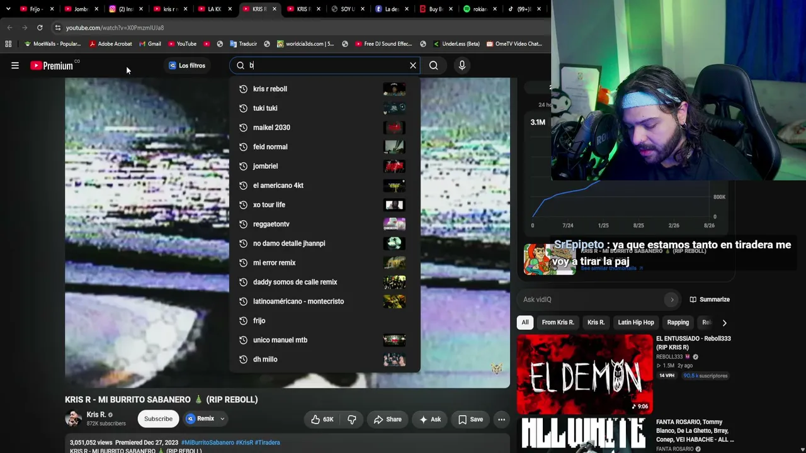This screenshot has height=453, width=806.
Task: Start voice search with the microphone
Action: (462, 65)
